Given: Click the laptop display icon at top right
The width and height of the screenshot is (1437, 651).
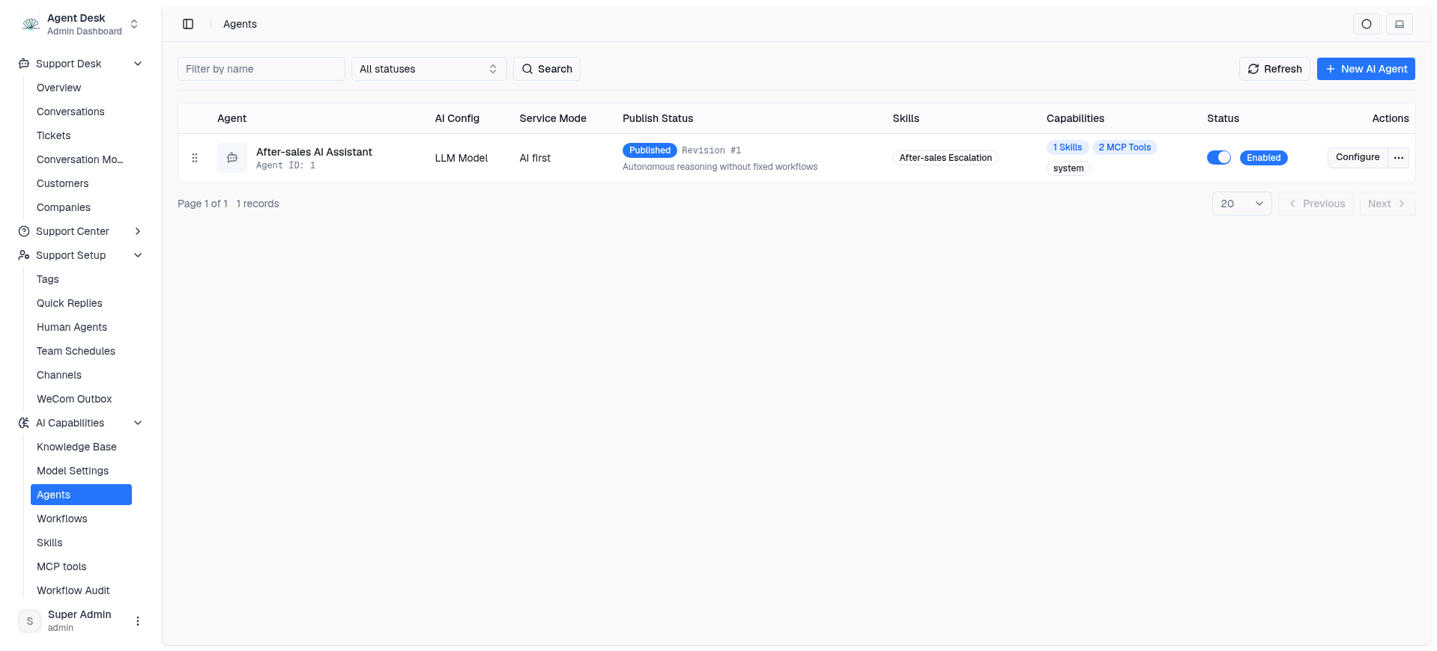Looking at the screenshot, I should (x=1400, y=24).
